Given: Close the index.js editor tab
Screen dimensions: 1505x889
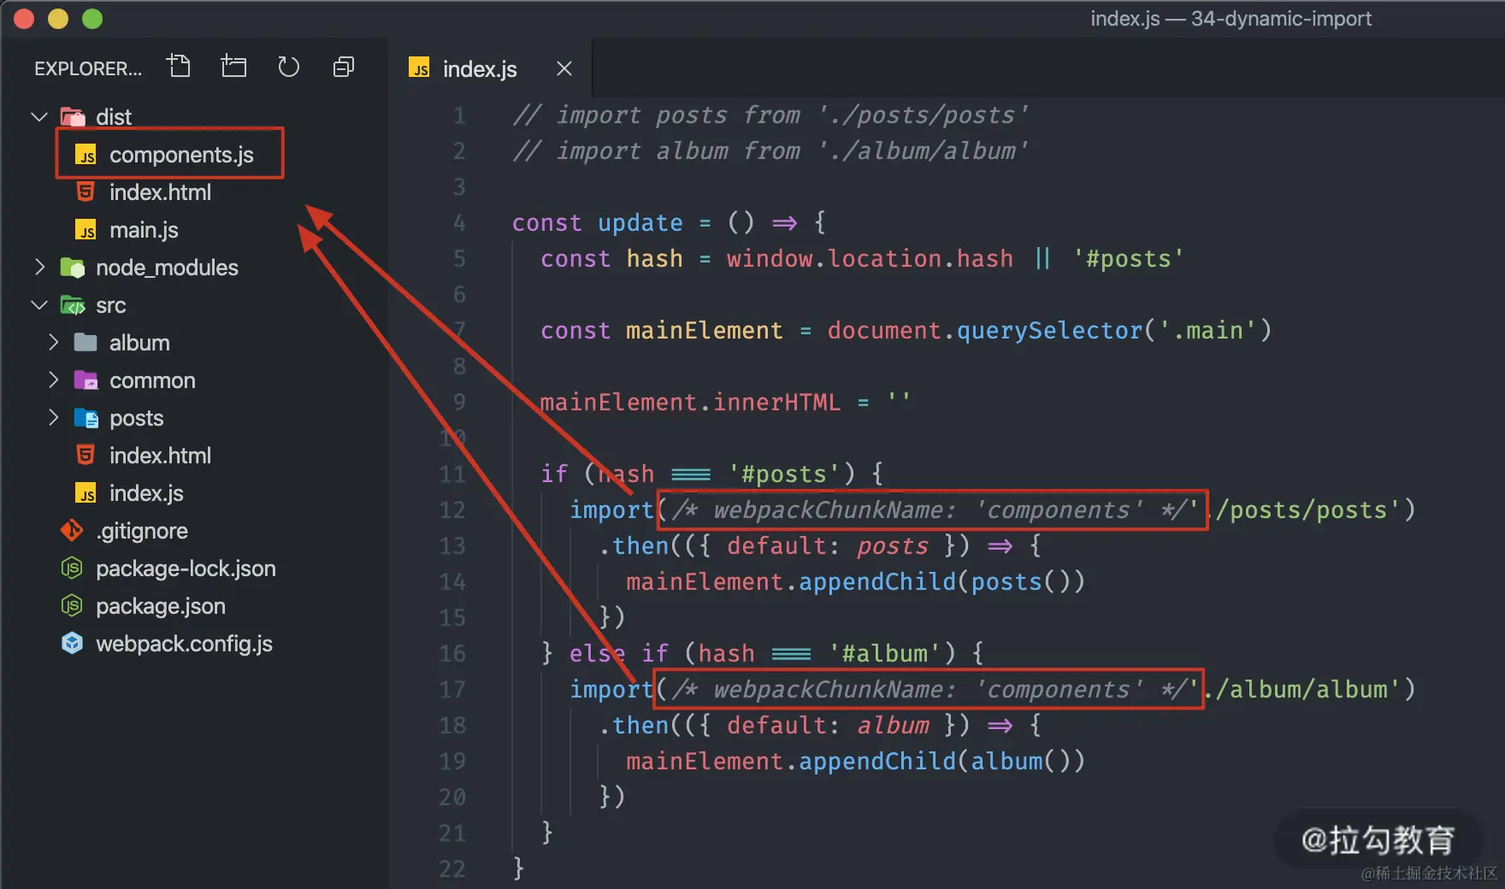Looking at the screenshot, I should click(564, 68).
